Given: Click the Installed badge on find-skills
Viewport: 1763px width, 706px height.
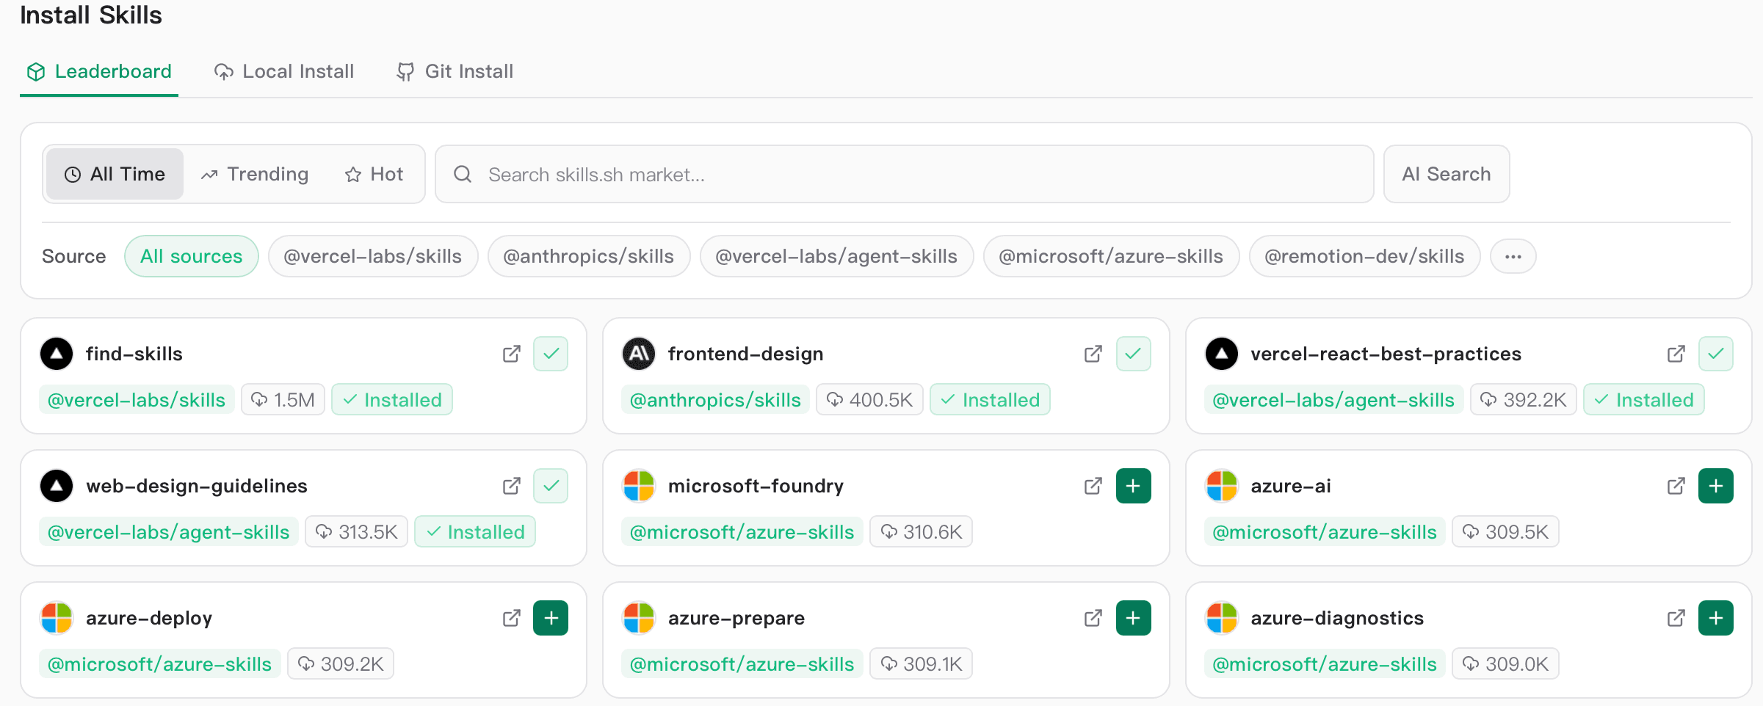Looking at the screenshot, I should tap(392, 400).
